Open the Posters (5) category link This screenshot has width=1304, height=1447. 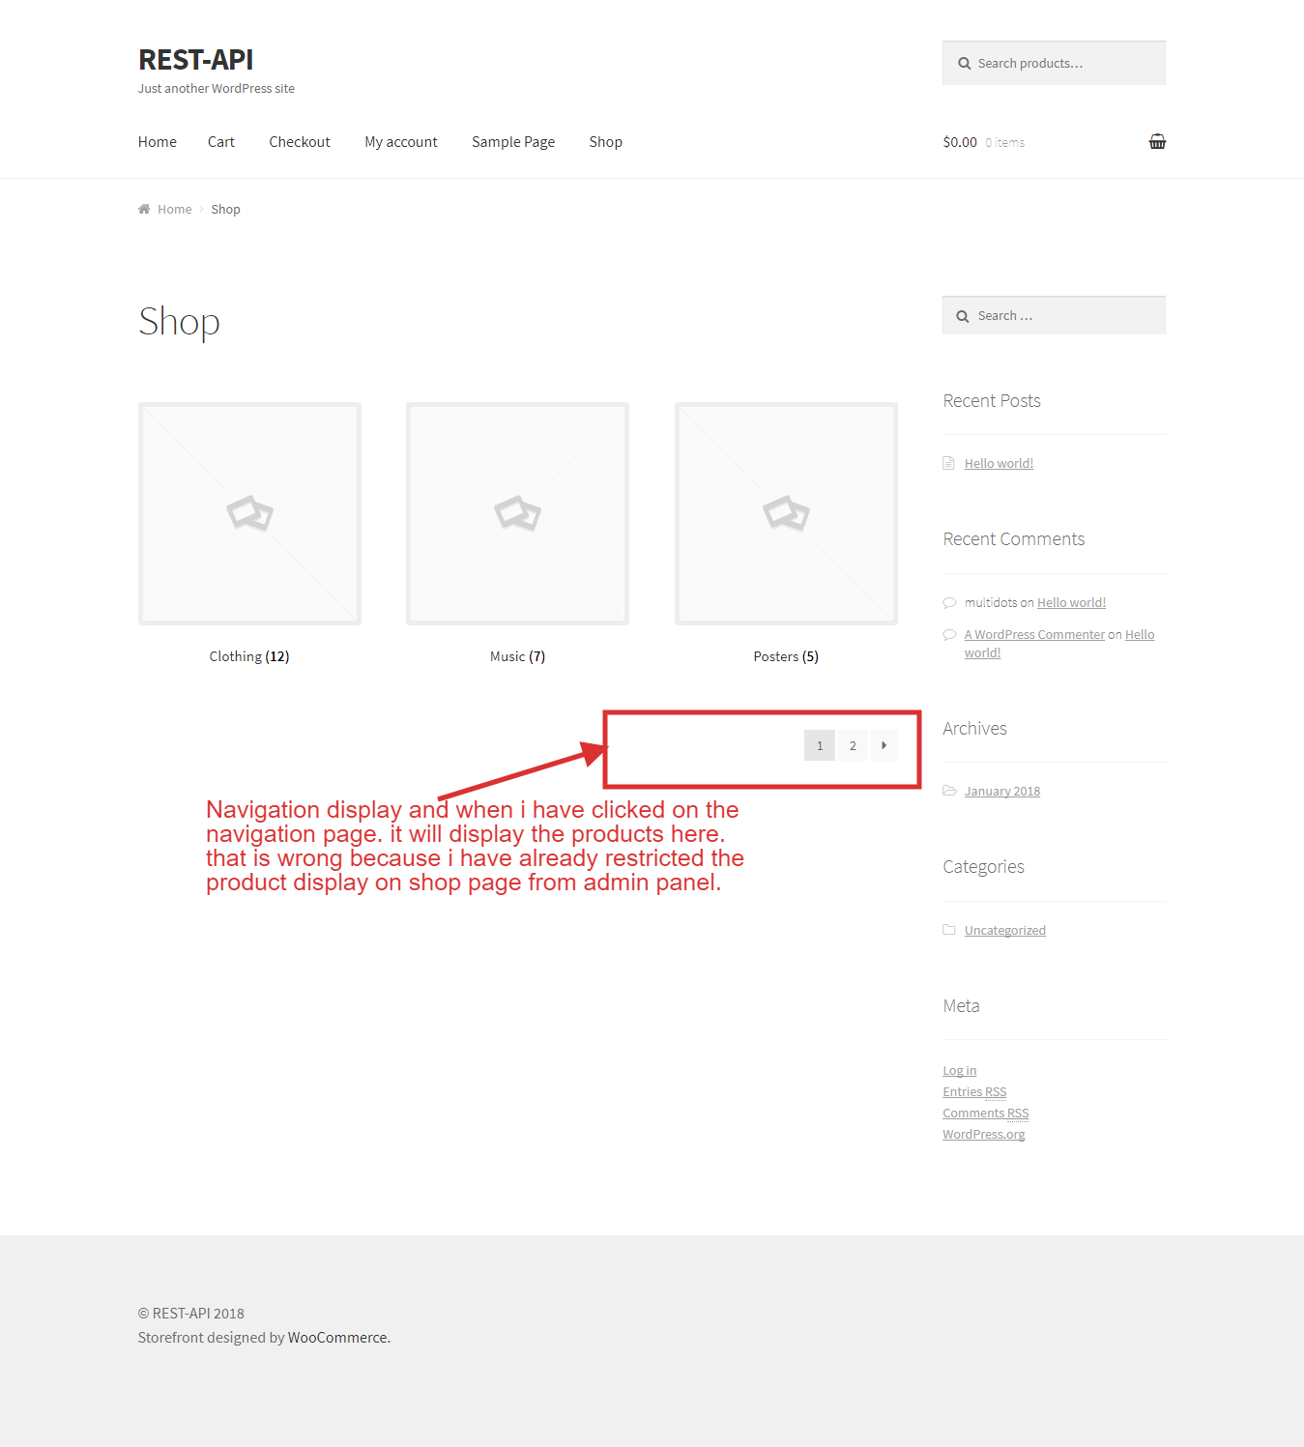(786, 656)
